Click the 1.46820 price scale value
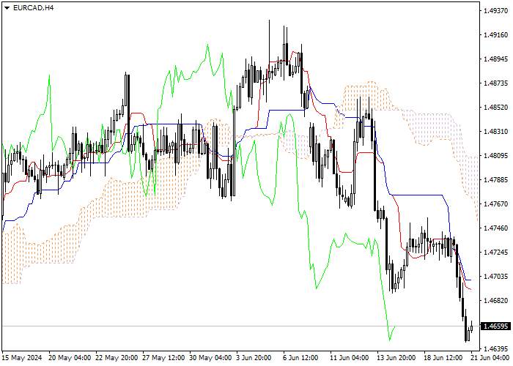 496,301
